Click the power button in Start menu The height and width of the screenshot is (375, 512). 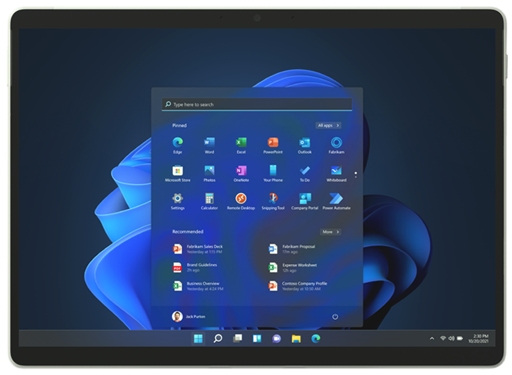pos(335,317)
